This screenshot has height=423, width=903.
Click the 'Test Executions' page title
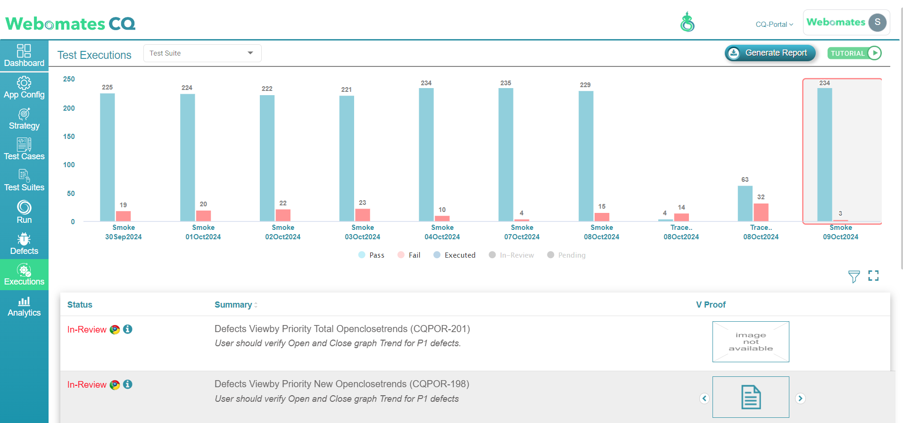point(94,55)
